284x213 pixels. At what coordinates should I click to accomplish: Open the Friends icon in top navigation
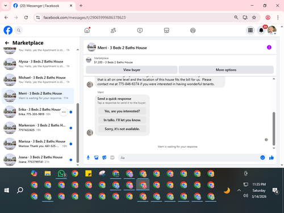pos(113,30)
